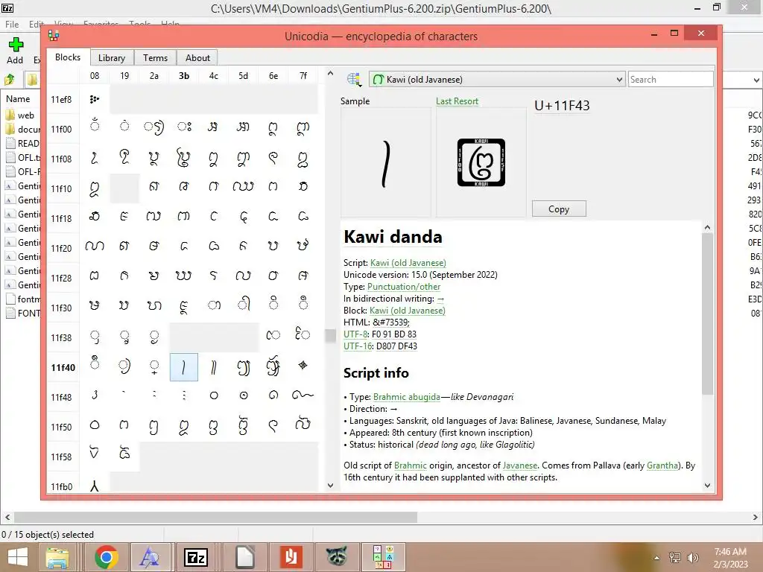Select the character at row 11f38 column 7f
The width and height of the screenshot is (763, 572).
tap(303, 337)
